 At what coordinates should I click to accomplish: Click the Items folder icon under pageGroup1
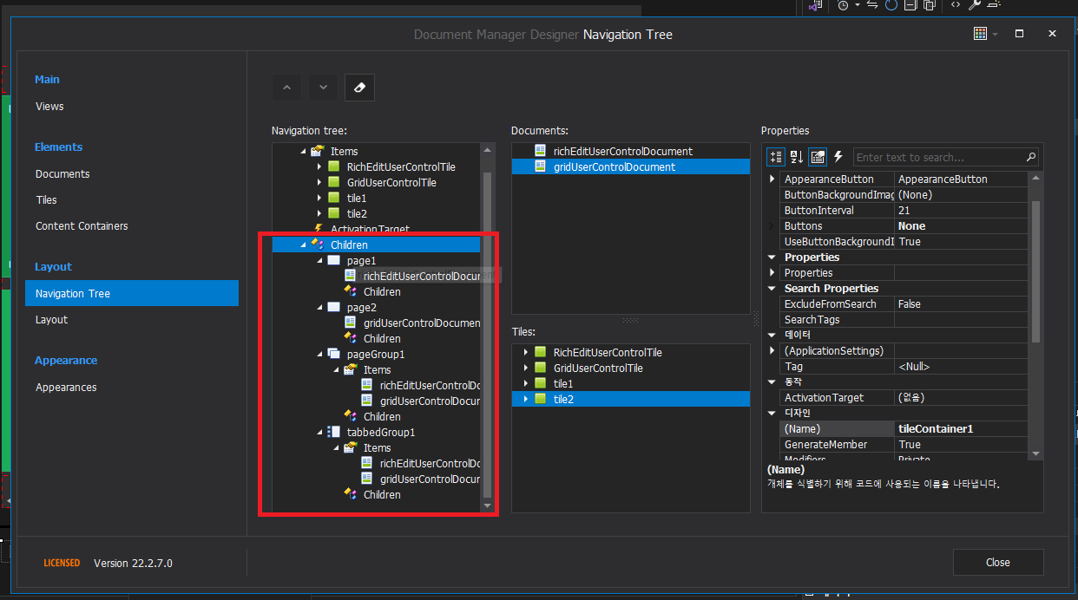point(350,369)
